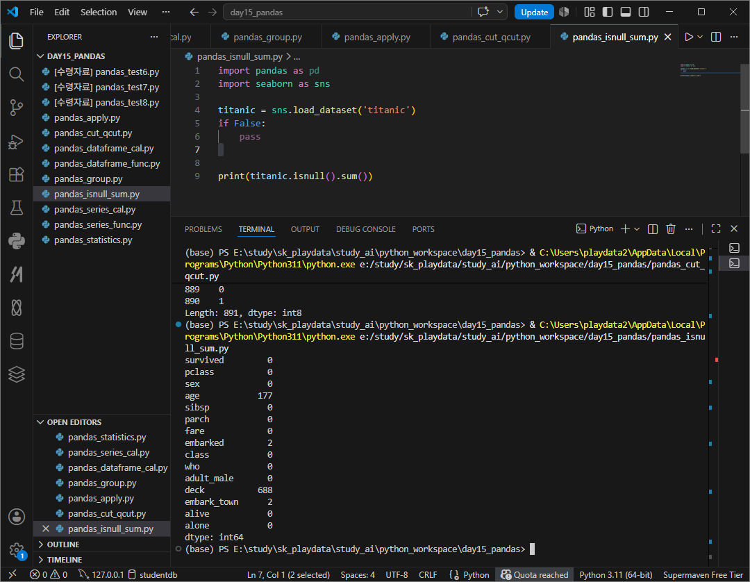Open pandas_series_func.py in file tree
750x582 pixels.
coord(98,225)
